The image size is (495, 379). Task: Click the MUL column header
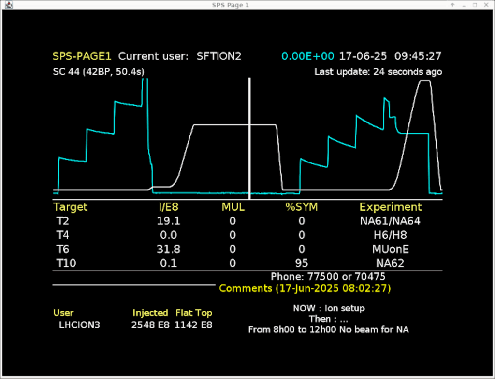pos(233,207)
